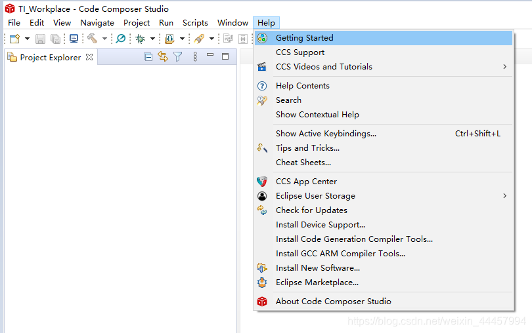Open Tips and Tricks
532x333 pixels.
pos(383,148)
